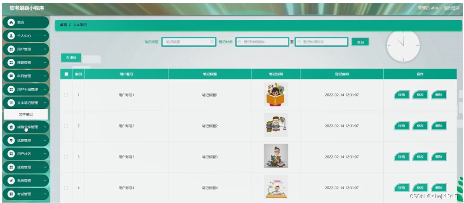Click the 试题管理 sidebar icon
This screenshot has height=203, width=464.
pos(11,140)
